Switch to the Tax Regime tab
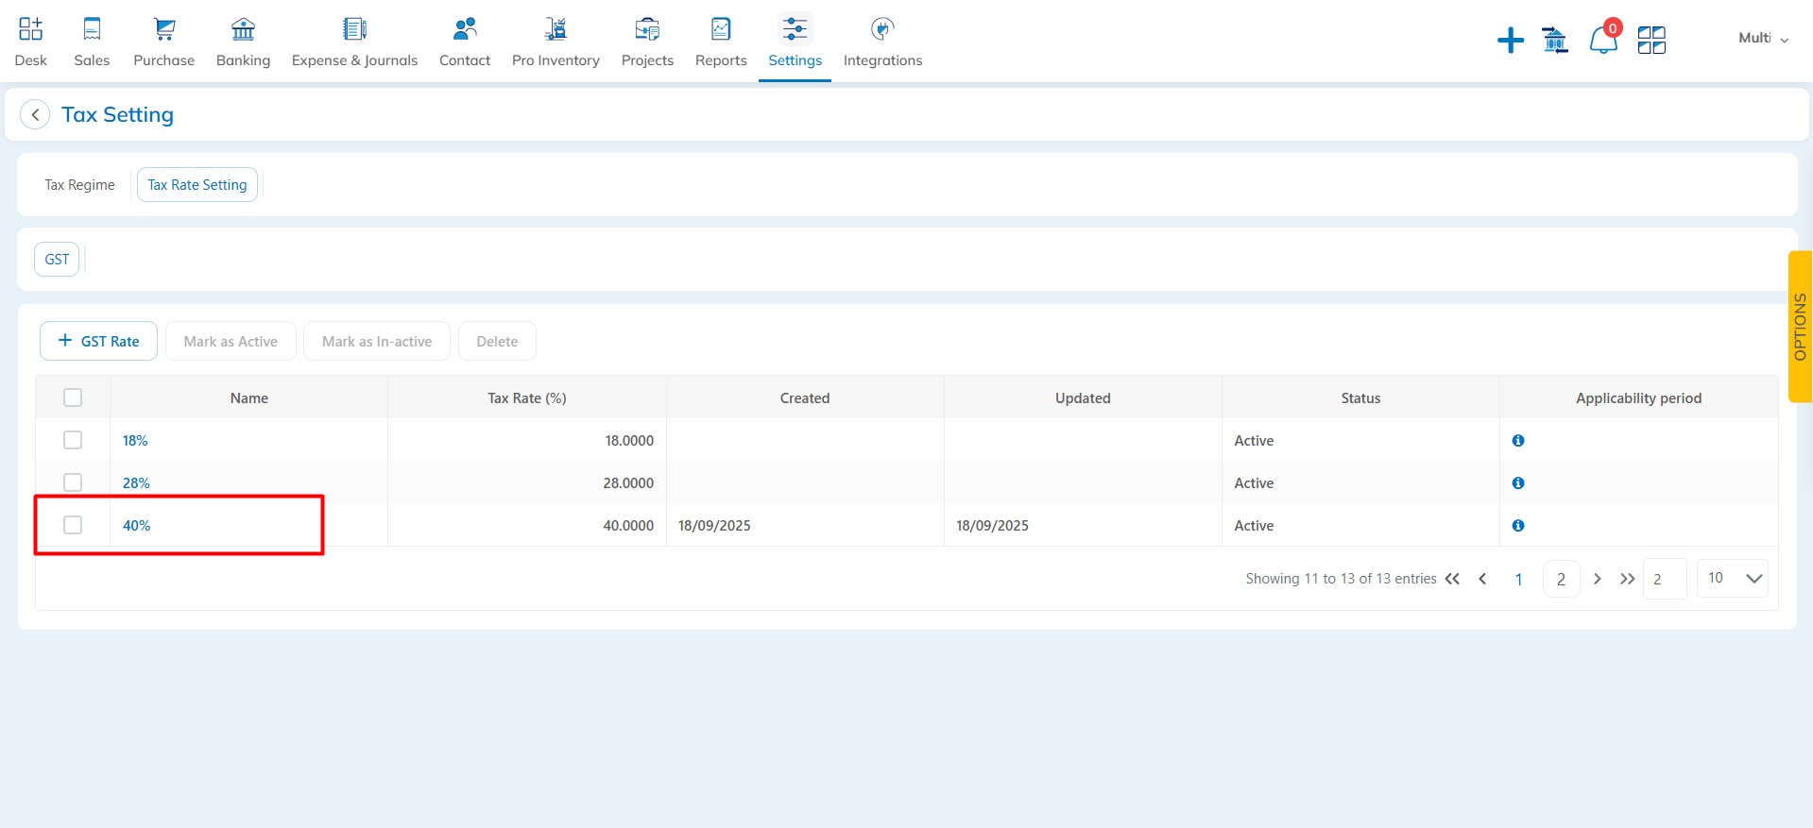 coord(79,185)
